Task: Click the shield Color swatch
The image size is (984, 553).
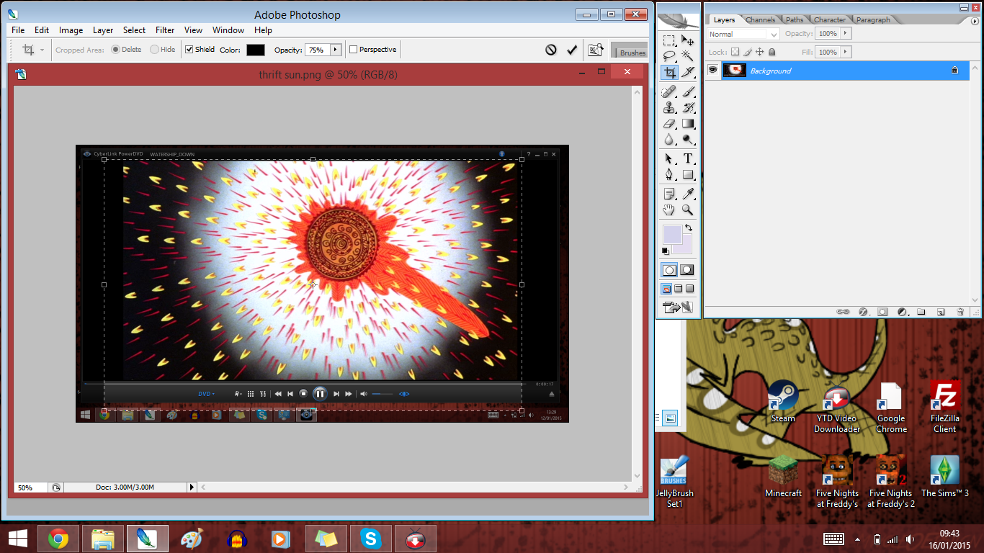Action: point(256,49)
